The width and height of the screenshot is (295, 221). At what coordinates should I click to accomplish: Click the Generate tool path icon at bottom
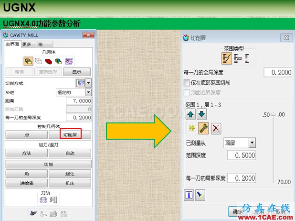(x=33, y=213)
